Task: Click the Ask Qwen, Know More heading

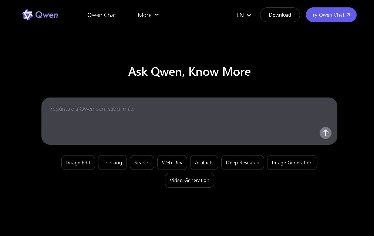Action: click(x=189, y=72)
